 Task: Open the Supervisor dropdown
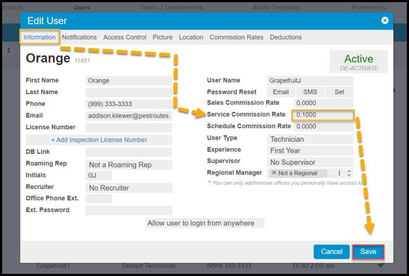[x=310, y=163]
